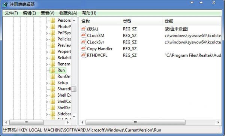Select the Reliabil... folder icon
Screen dimensions: 225x136
point(53,58)
